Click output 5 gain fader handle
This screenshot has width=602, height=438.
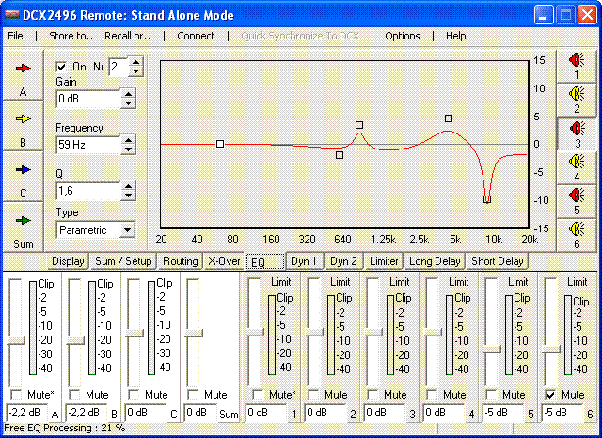(x=492, y=349)
